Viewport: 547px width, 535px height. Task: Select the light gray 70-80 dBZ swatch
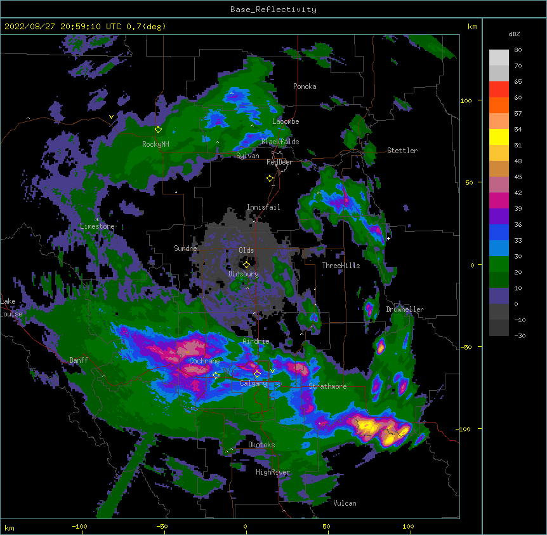pyautogui.click(x=499, y=58)
